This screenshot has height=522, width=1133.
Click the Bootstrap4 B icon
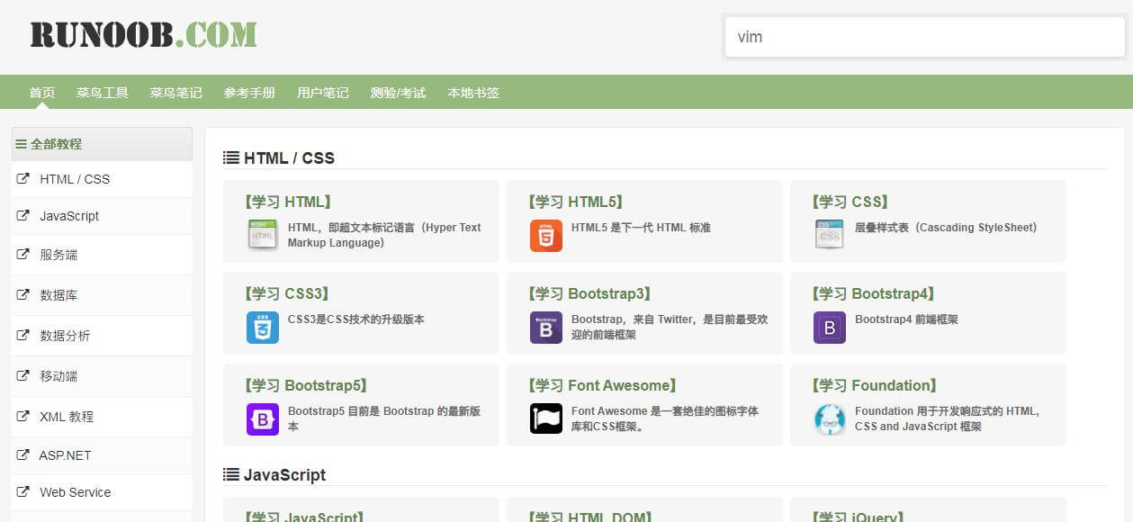(830, 328)
